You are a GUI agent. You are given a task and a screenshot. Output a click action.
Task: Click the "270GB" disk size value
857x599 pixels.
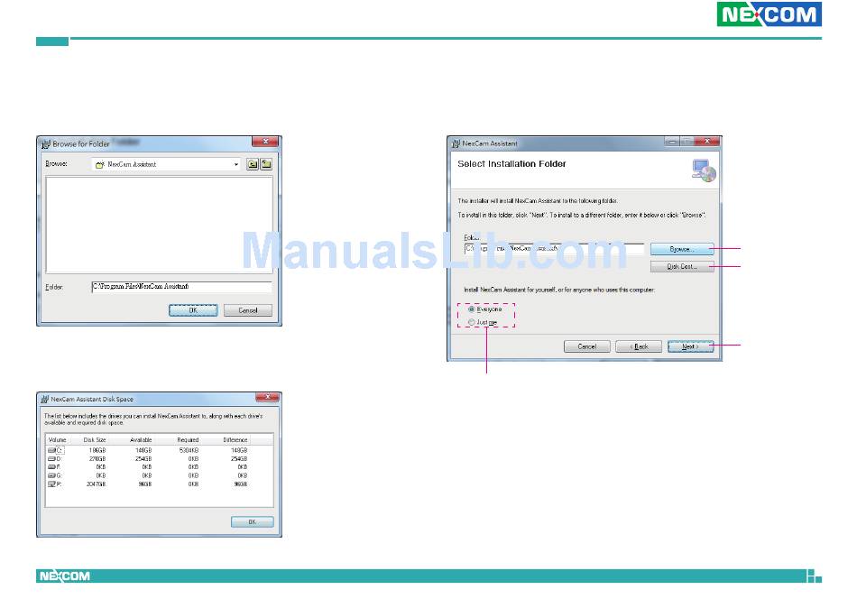tap(97, 459)
